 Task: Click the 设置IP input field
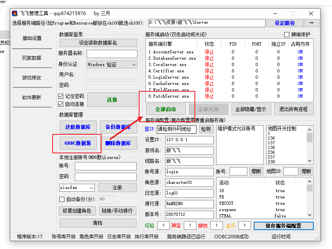click(x=189, y=140)
